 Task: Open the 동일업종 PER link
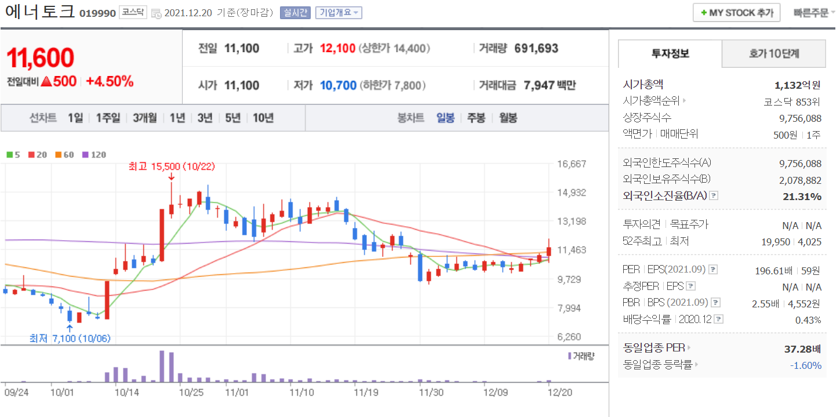pyautogui.click(x=654, y=349)
